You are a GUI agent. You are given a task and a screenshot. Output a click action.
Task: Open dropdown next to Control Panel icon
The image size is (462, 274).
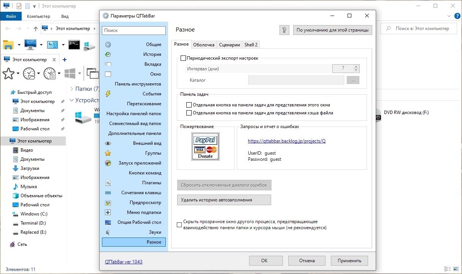coord(63,45)
